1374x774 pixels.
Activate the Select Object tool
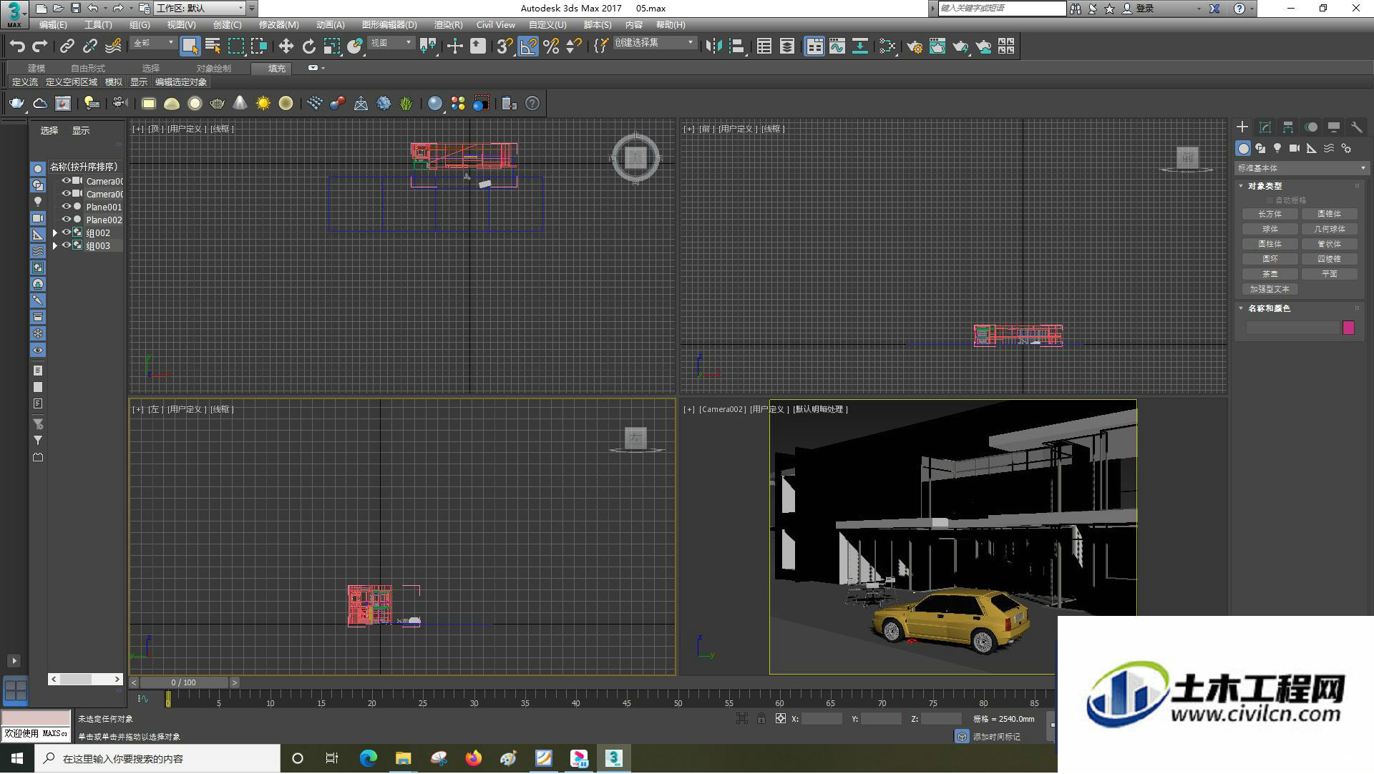[190, 46]
